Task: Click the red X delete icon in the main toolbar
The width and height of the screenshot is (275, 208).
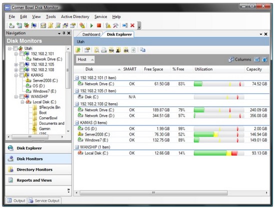Action: point(132,25)
